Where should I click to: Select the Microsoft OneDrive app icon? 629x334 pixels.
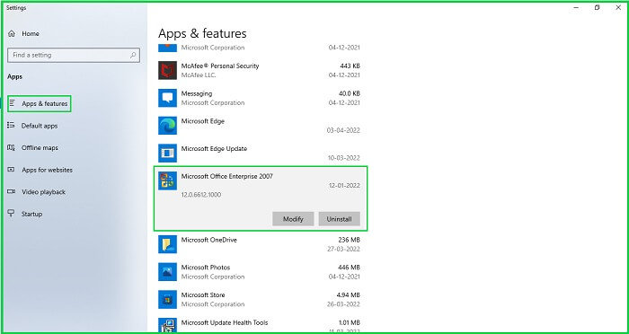point(167,244)
